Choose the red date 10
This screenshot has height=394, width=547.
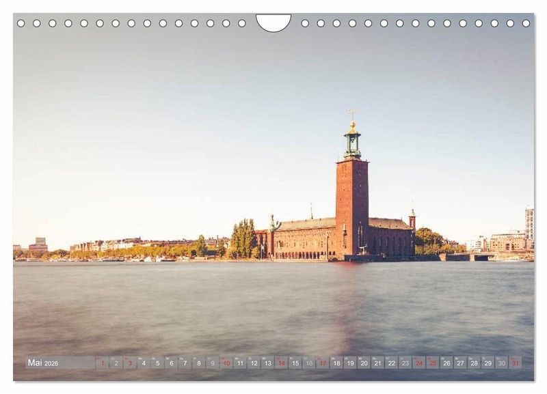coord(226,363)
